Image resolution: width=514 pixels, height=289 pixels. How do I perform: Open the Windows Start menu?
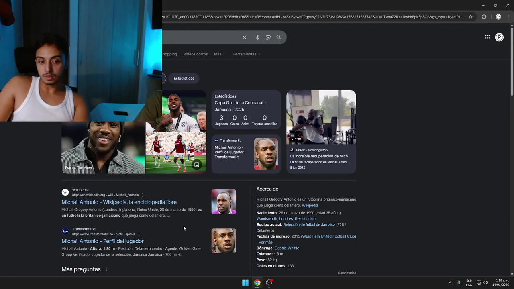tap(245, 283)
